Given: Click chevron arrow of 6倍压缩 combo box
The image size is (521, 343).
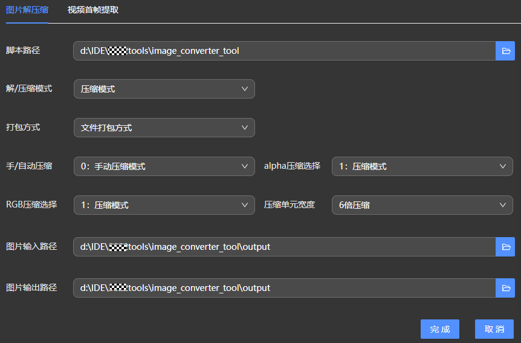Looking at the screenshot, I should point(503,205).
